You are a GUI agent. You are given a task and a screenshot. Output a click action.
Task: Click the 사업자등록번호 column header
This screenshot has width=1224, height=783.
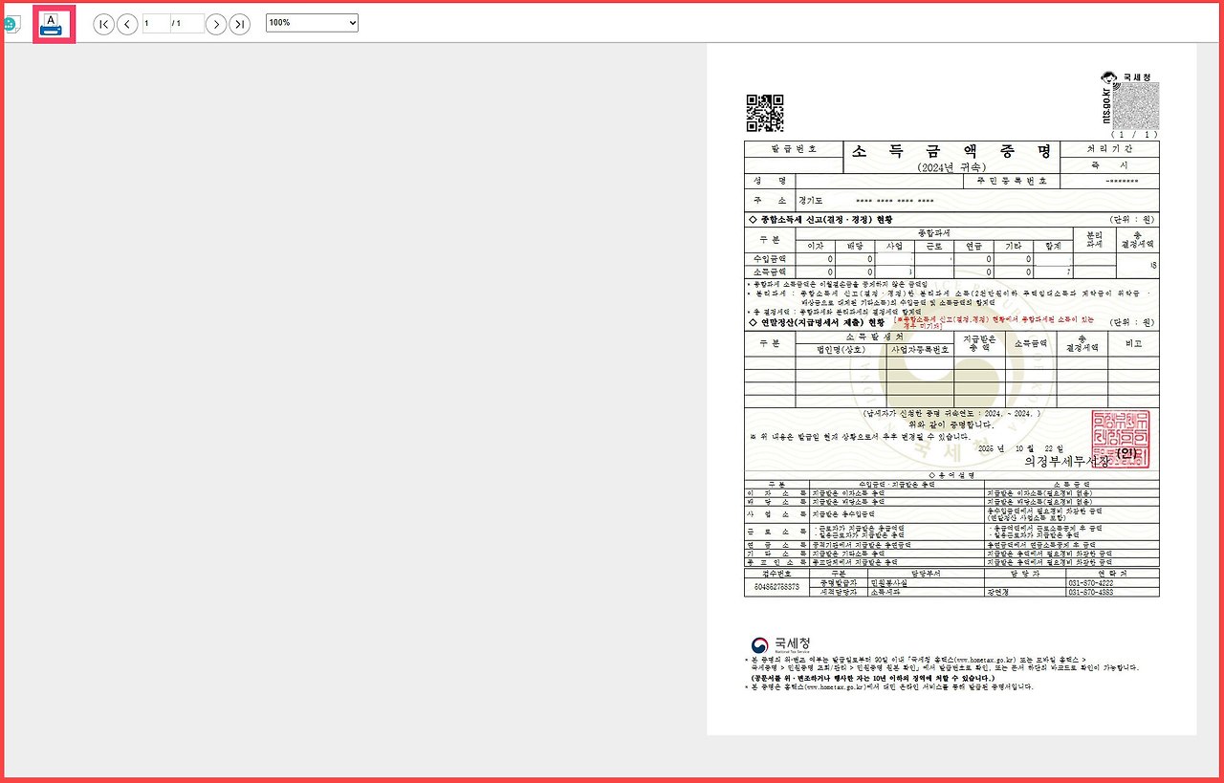coord(920,350)
